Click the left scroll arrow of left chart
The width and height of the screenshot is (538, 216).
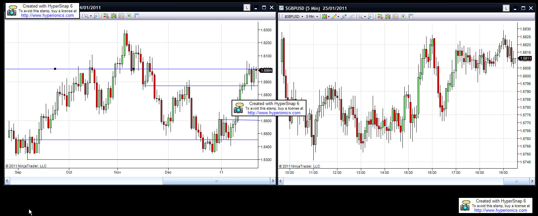tap(7, 181)
